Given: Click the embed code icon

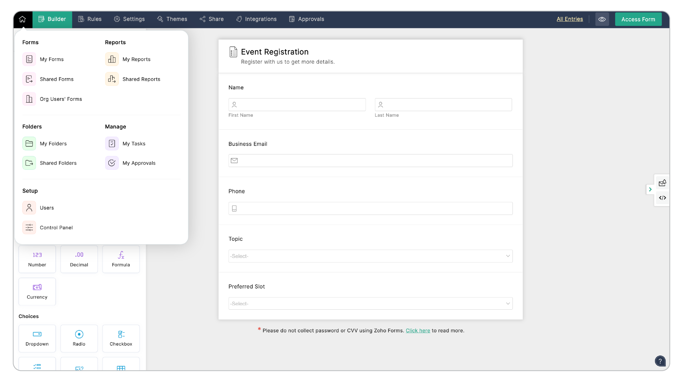Looking at the screenshot, I should click(x=662, y=198).
